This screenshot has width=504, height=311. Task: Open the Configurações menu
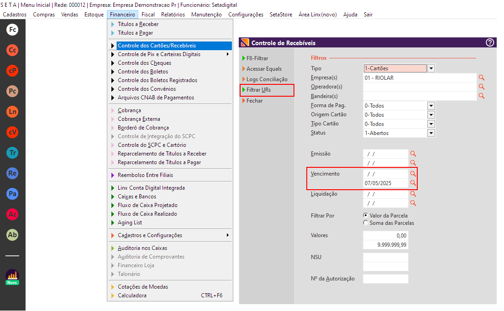point(246,15)
